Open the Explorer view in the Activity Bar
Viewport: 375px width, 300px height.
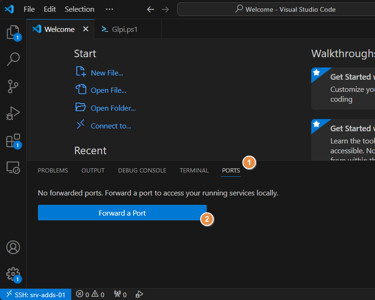click(x=13, y=32)
